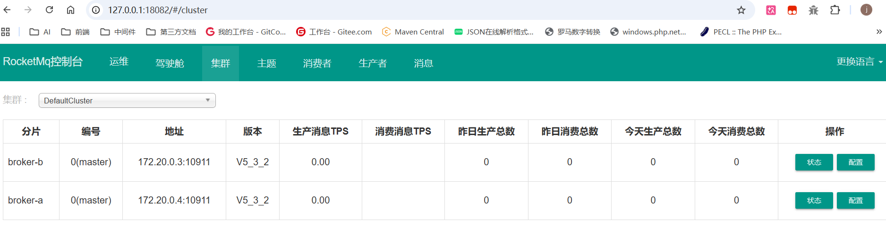Open the 主题 navigation tab
Viewport: 886px width, 246px height.
tap(267, 63)
